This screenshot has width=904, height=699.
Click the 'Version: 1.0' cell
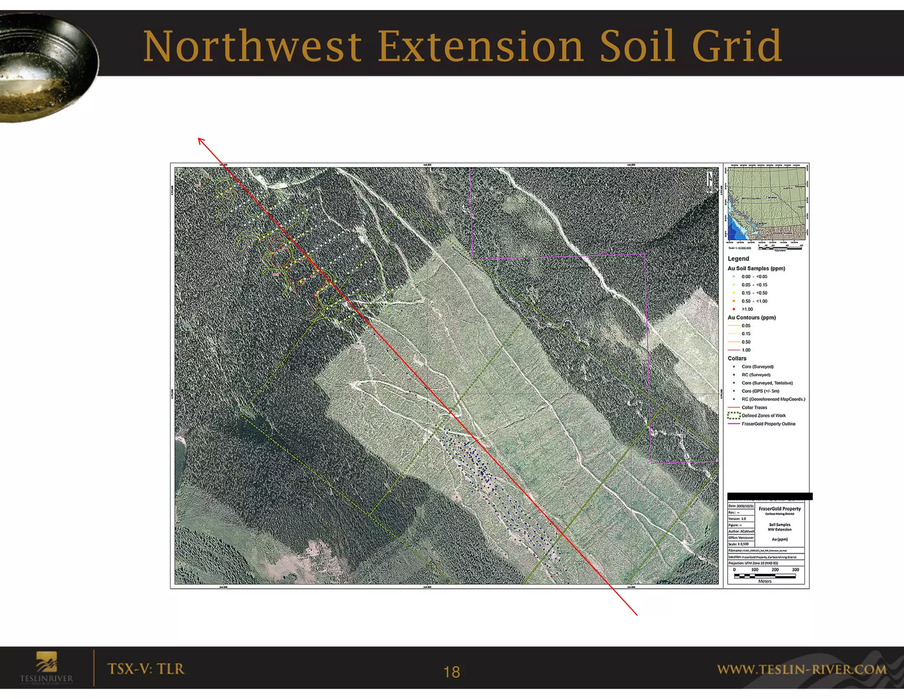pyautogui.click(x=741, y=519)
